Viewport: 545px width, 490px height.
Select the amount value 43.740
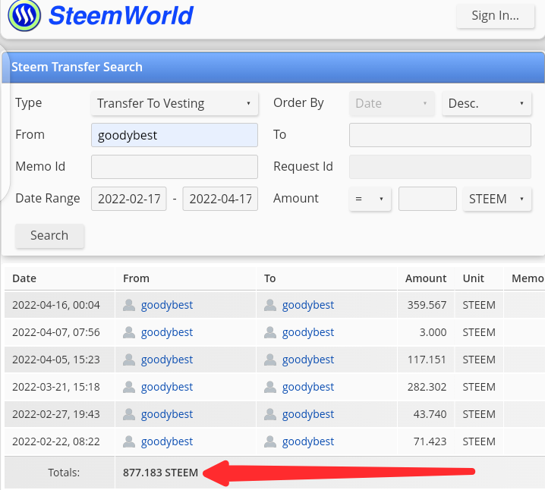(x=430, y=414)
